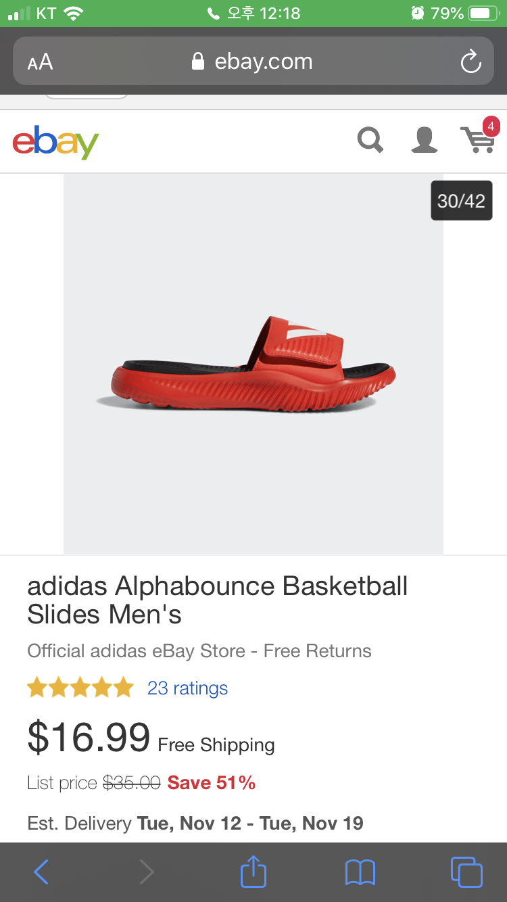Tap the Safari share icon
507x902 pixels.
[254, 871]
